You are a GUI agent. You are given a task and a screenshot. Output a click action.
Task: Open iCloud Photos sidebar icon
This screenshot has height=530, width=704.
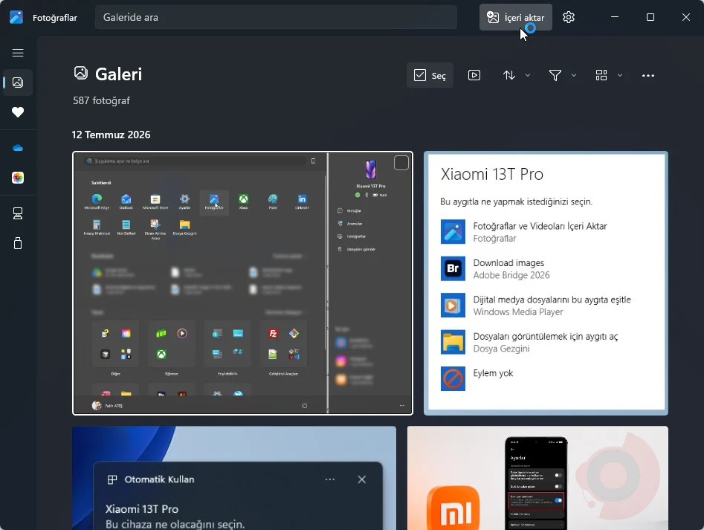[18, 178]
